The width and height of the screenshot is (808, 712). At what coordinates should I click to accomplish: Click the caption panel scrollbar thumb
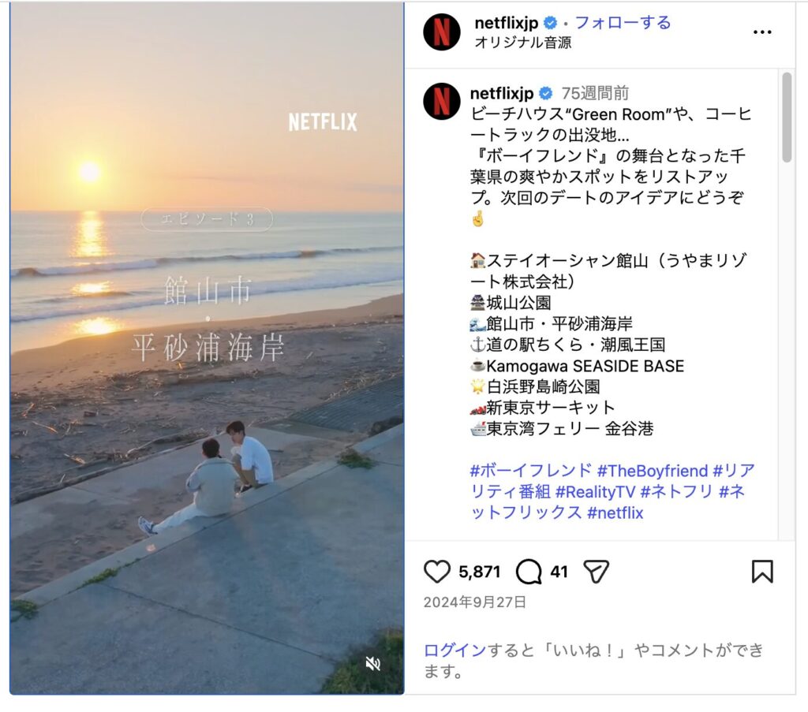(x=787, y=117)
